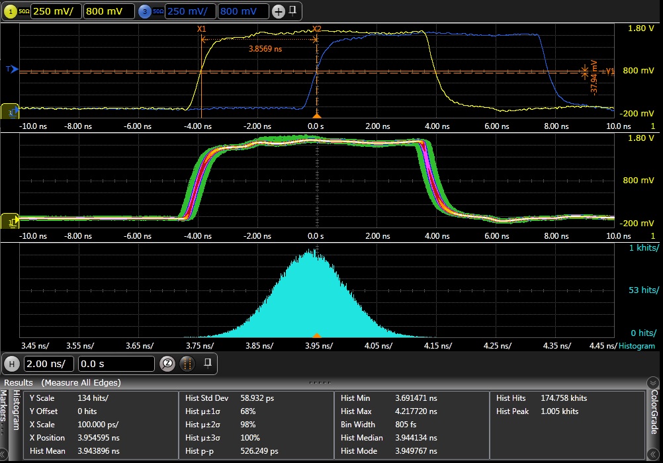Open the zoom Z magnifier icon

point(168,364)
